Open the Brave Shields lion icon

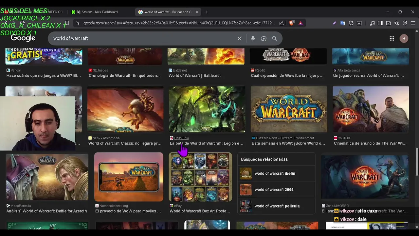pyautogui.click(x=291, y=23)
